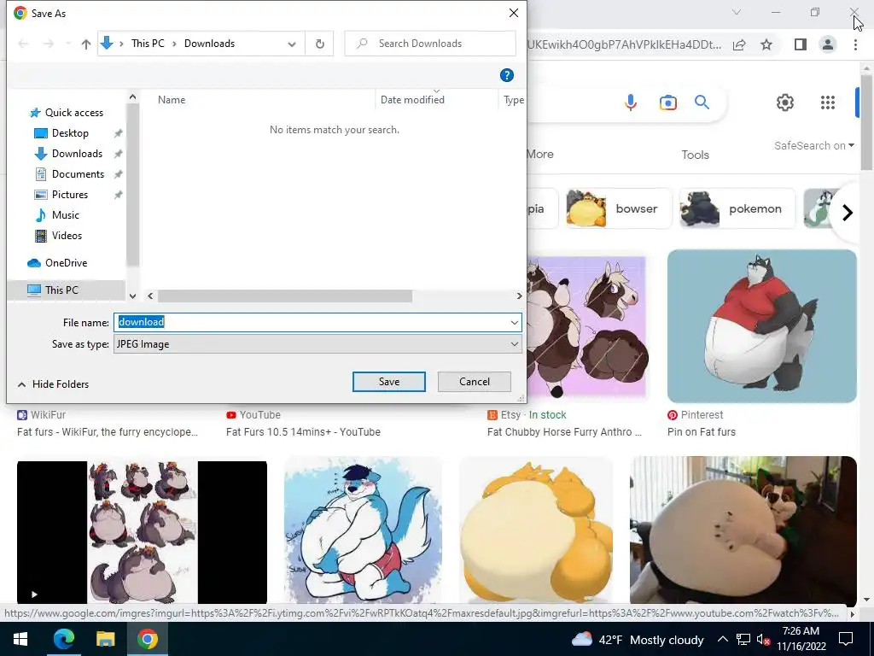
Task: Close the Save As dialog
Action: tap(514, 13)
